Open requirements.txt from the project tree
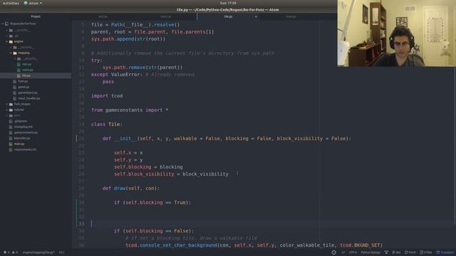The height and width of the screenshot is (256, 456). click(25, 149)
